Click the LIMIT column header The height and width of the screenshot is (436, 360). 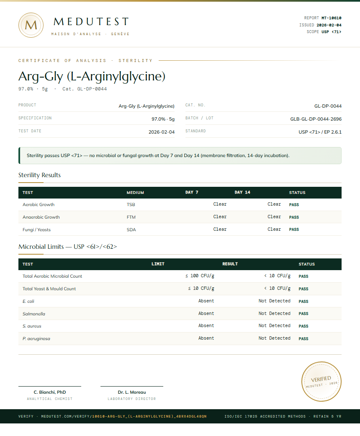(x=158, y=264)
